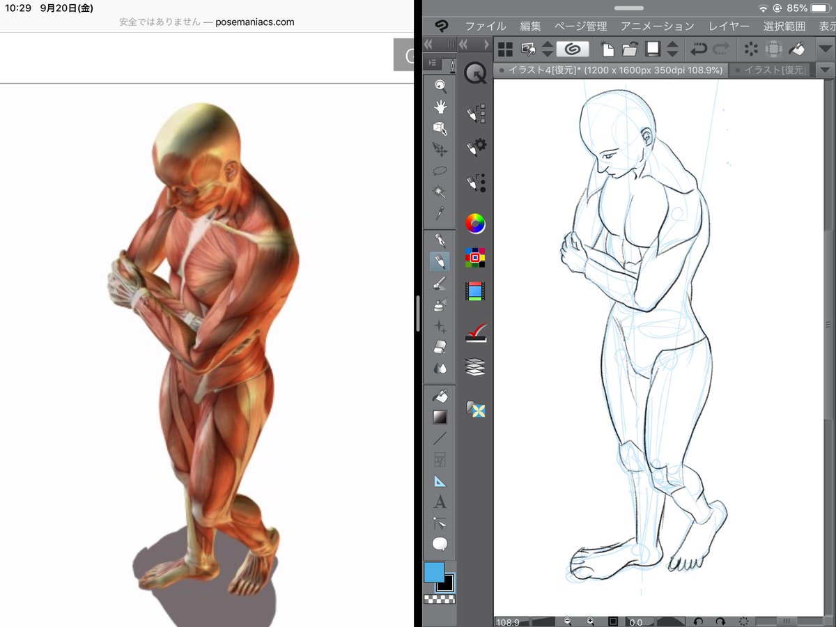Open the canvas tab list dropdown
The height and width of the screenshot is (627, 836).
click(825, 70)
